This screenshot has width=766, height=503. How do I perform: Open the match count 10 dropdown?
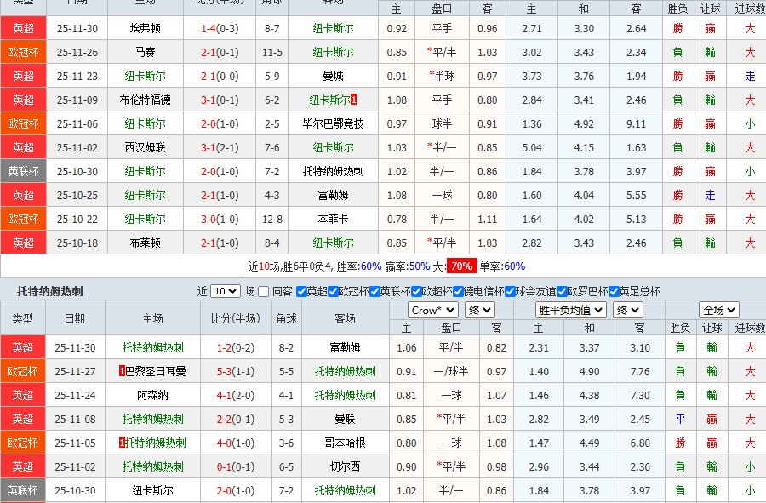pyautogui.click(x=224, y=291)
